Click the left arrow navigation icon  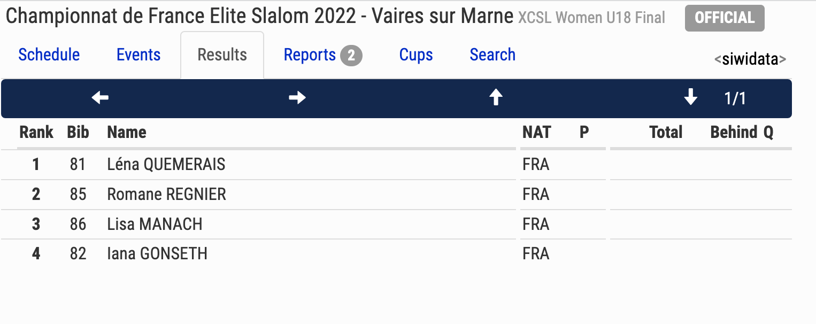100,98
